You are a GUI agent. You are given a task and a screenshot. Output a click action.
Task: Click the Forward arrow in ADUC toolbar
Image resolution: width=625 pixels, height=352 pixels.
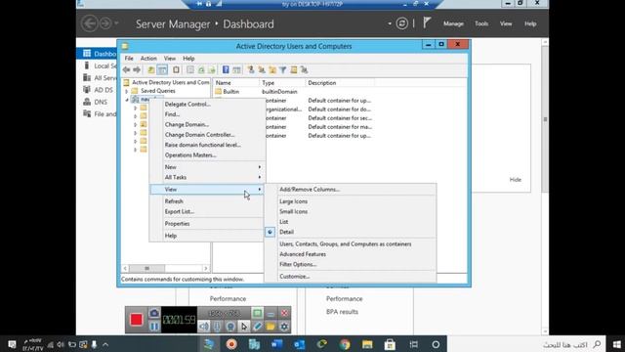click(137, 70)
